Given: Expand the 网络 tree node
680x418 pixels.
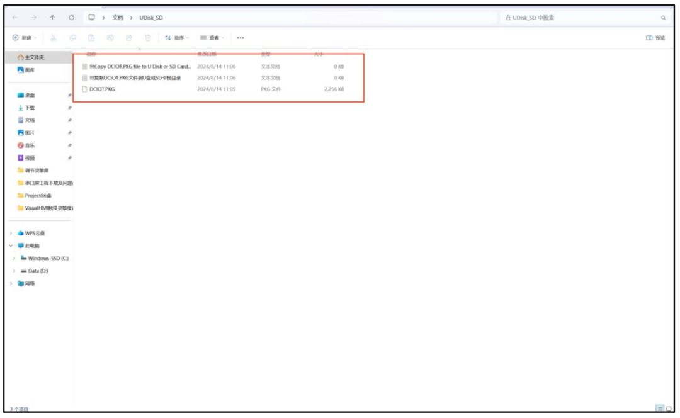Looking at the screenshot, I should coord(11,283).
